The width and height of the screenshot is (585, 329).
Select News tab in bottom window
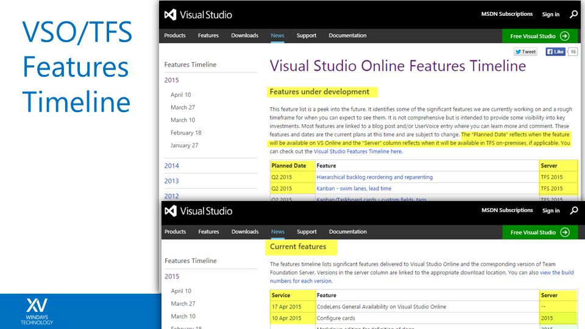[278, 232]
